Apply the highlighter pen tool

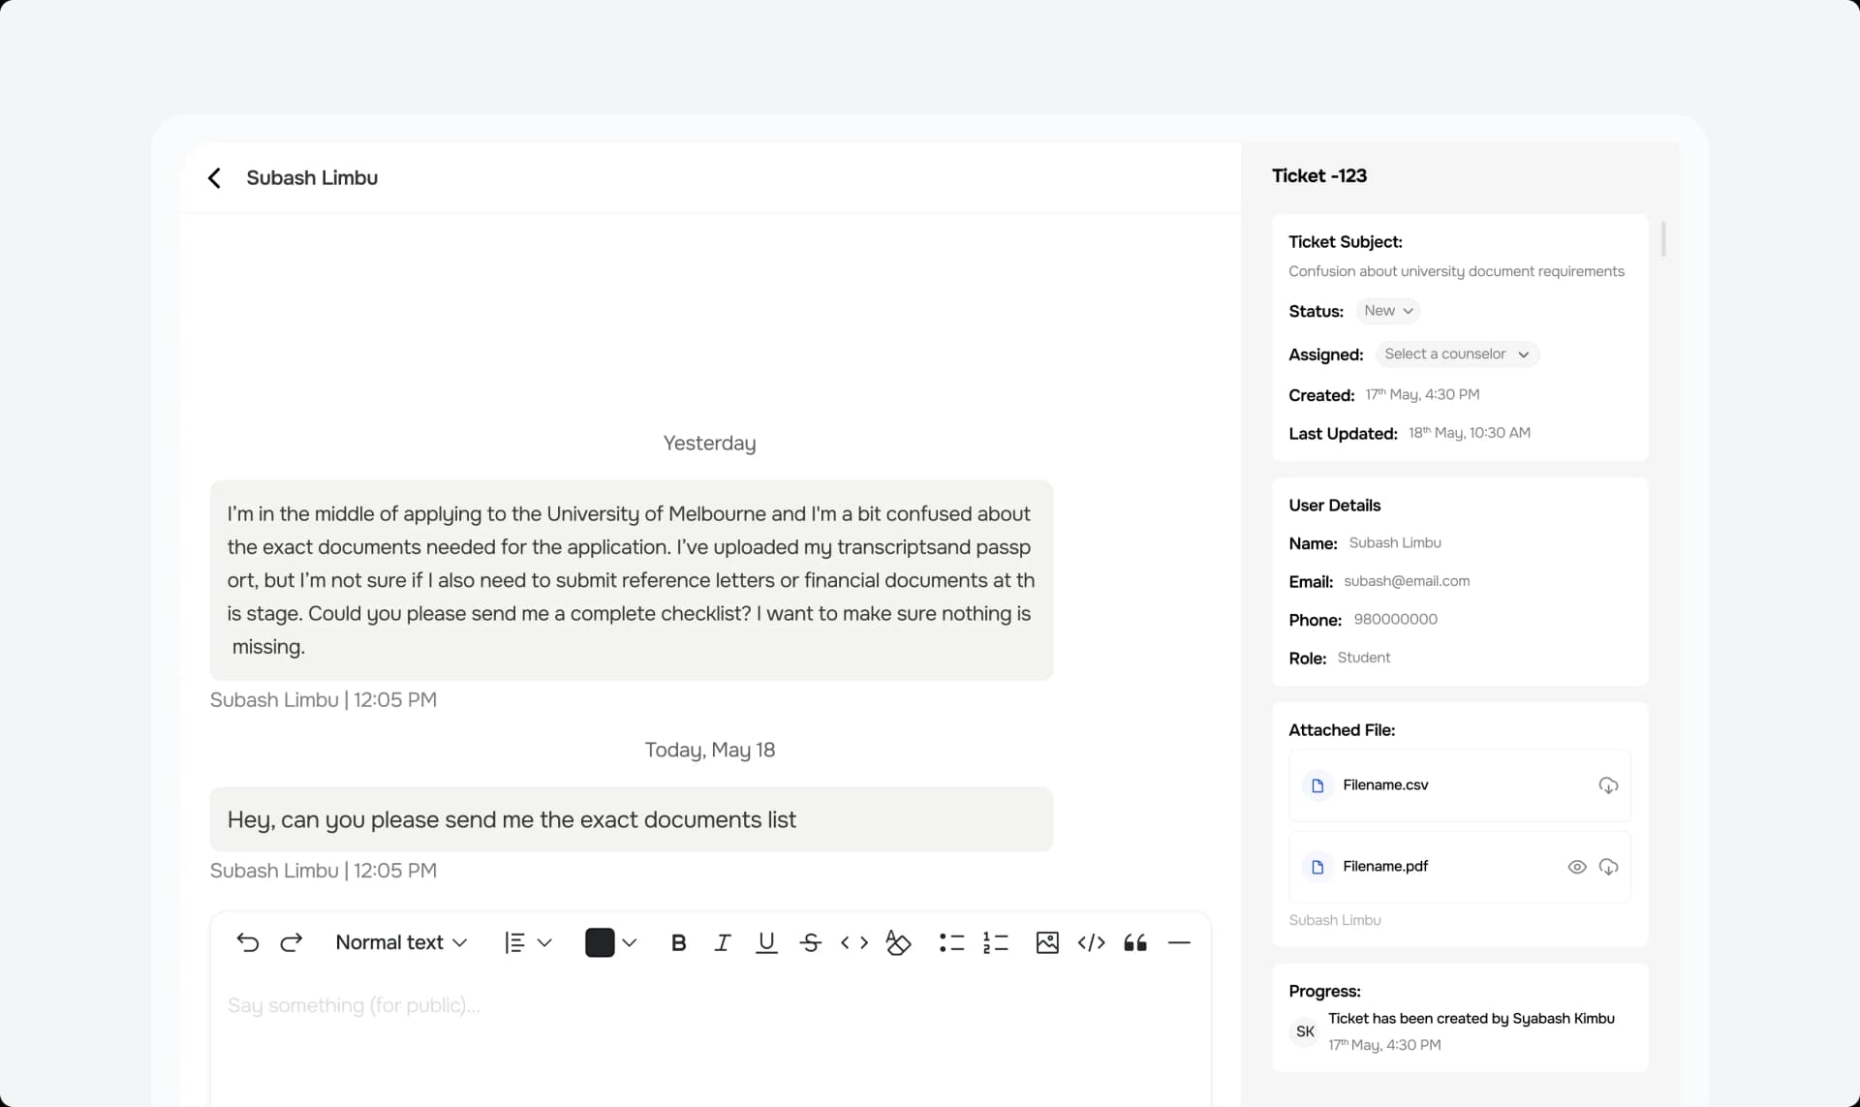[897, 941]
